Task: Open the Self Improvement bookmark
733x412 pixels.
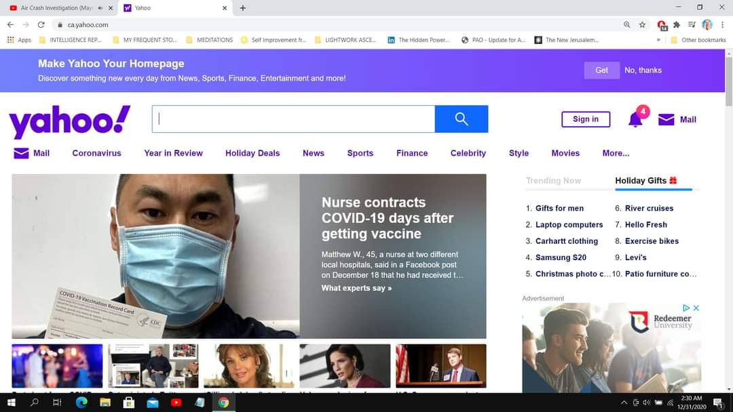Action: (x=274, y=40)
